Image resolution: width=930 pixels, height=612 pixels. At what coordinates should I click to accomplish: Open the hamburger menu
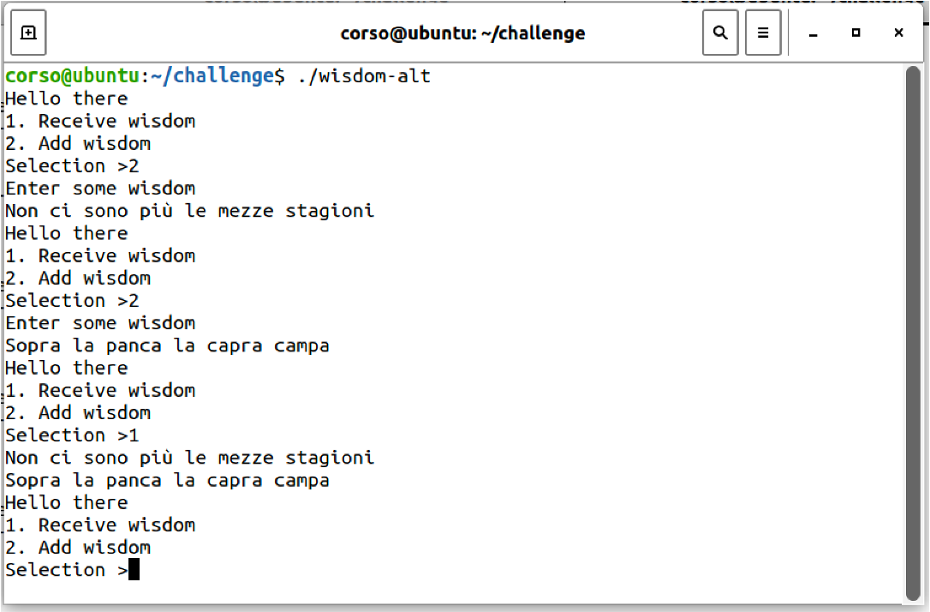click(x=763, y=33)
